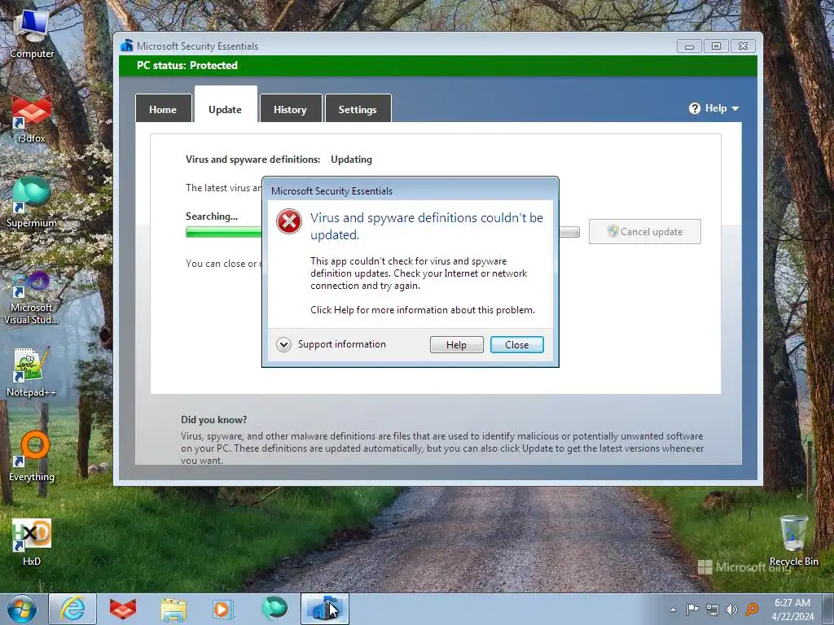Minimize the Microsoft Security Essentials window
Image resolution: width=834 pixels, height=625 pixels.
(x=689, y=46)
